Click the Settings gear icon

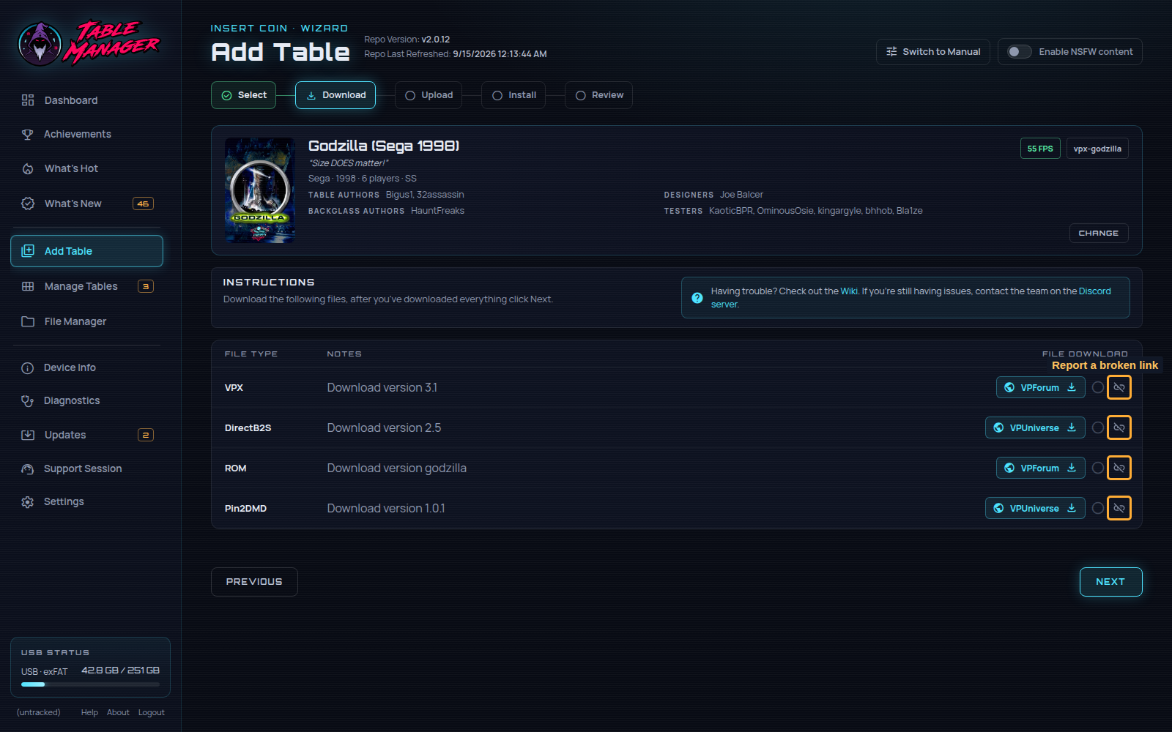click(x=28, y=502)
